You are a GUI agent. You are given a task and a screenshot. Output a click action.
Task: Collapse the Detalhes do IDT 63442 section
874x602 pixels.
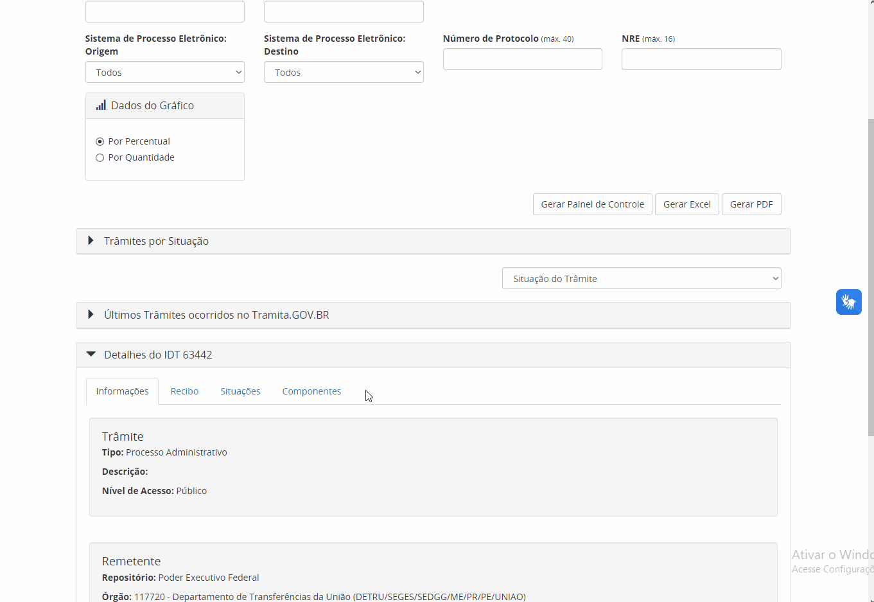(x=433, y=355)
